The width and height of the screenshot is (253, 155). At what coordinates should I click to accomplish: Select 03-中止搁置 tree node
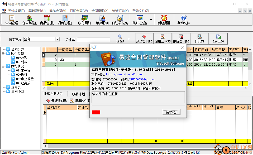(25, 79)
